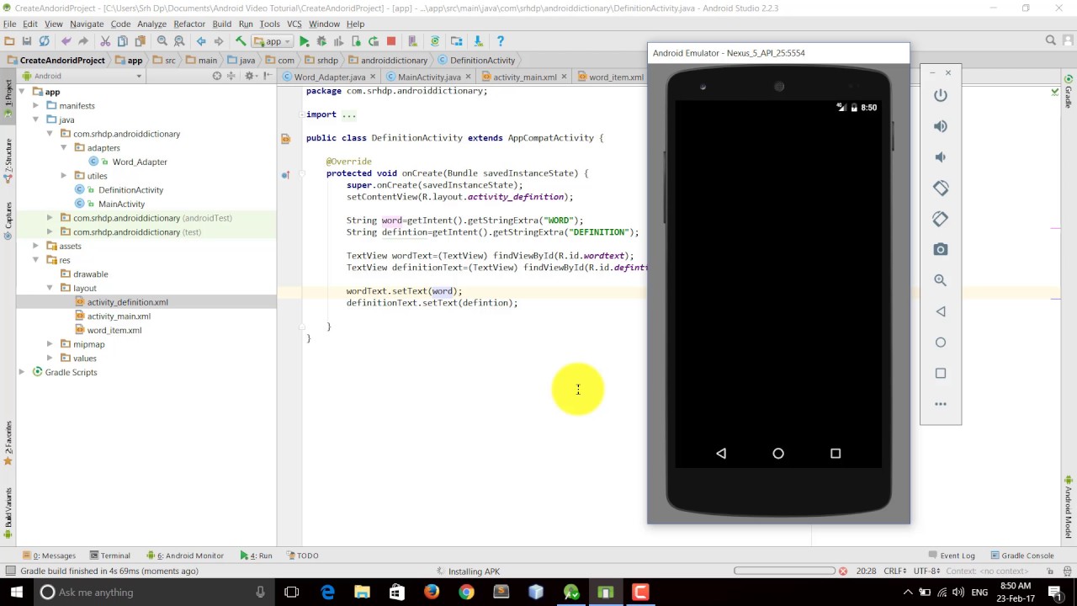
Task: Click the emulator volume down button
Action: pos(941,157)
